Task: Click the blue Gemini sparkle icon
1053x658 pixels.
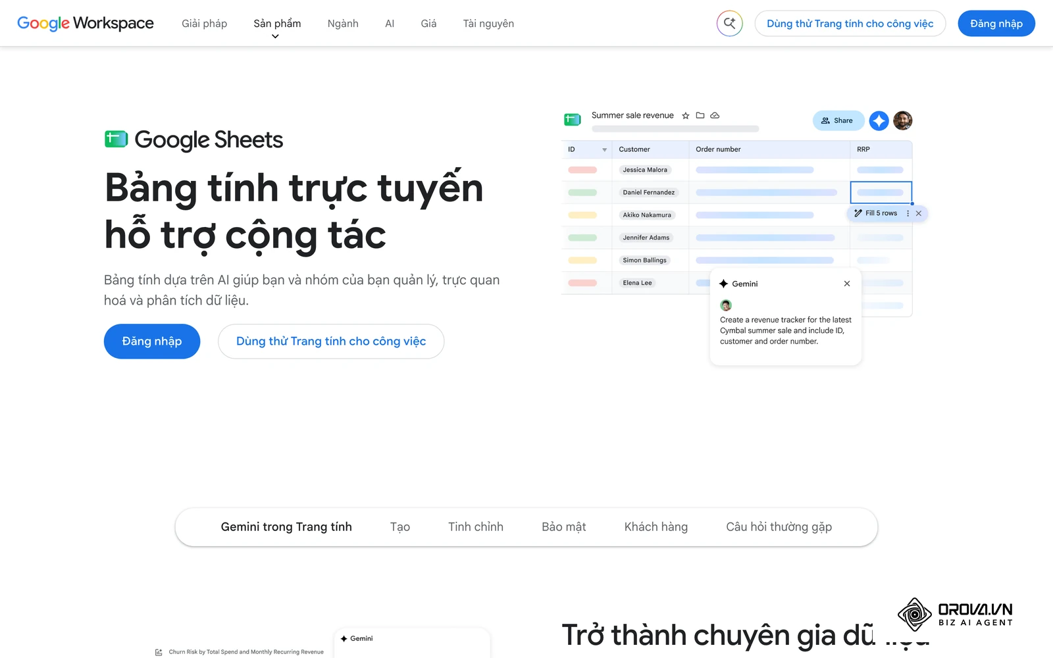Action: pos(879,120)
